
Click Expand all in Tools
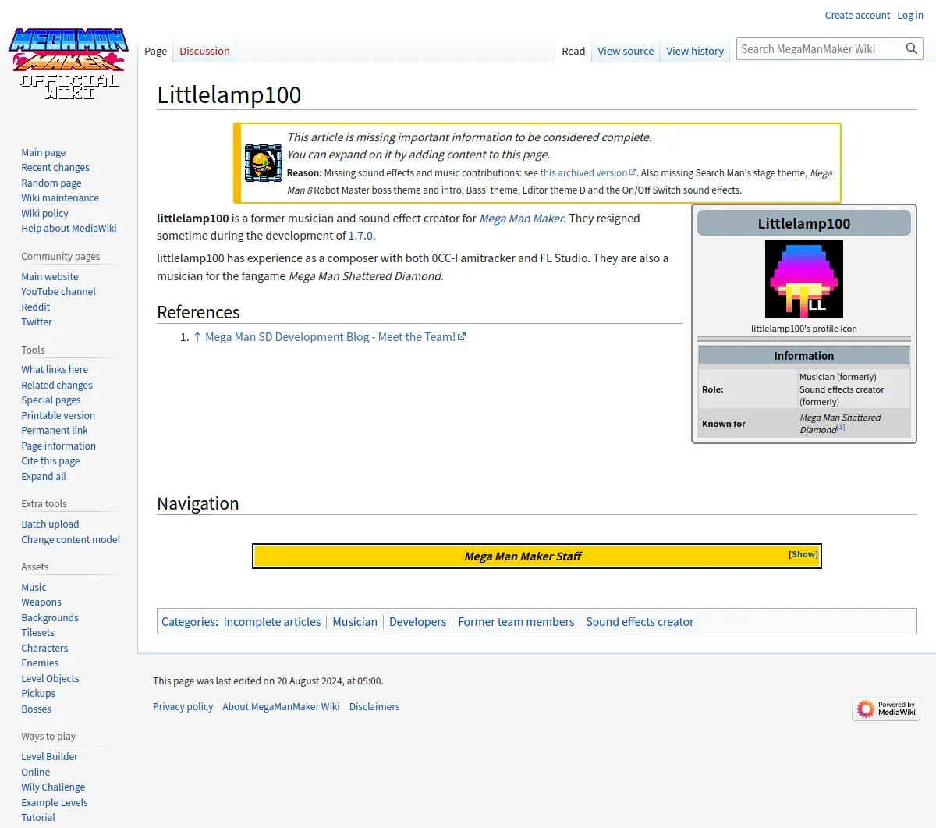[x=44, y=476]
